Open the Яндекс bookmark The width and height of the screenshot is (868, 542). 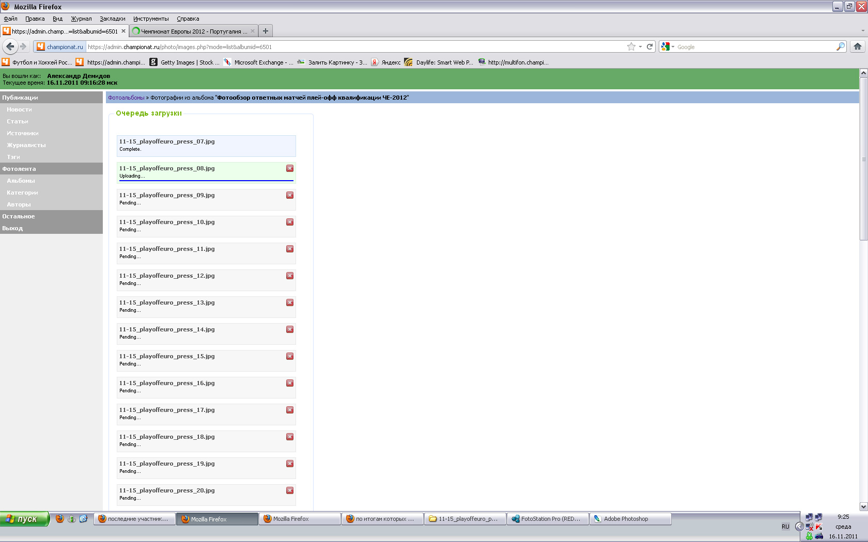coord(386,62)
